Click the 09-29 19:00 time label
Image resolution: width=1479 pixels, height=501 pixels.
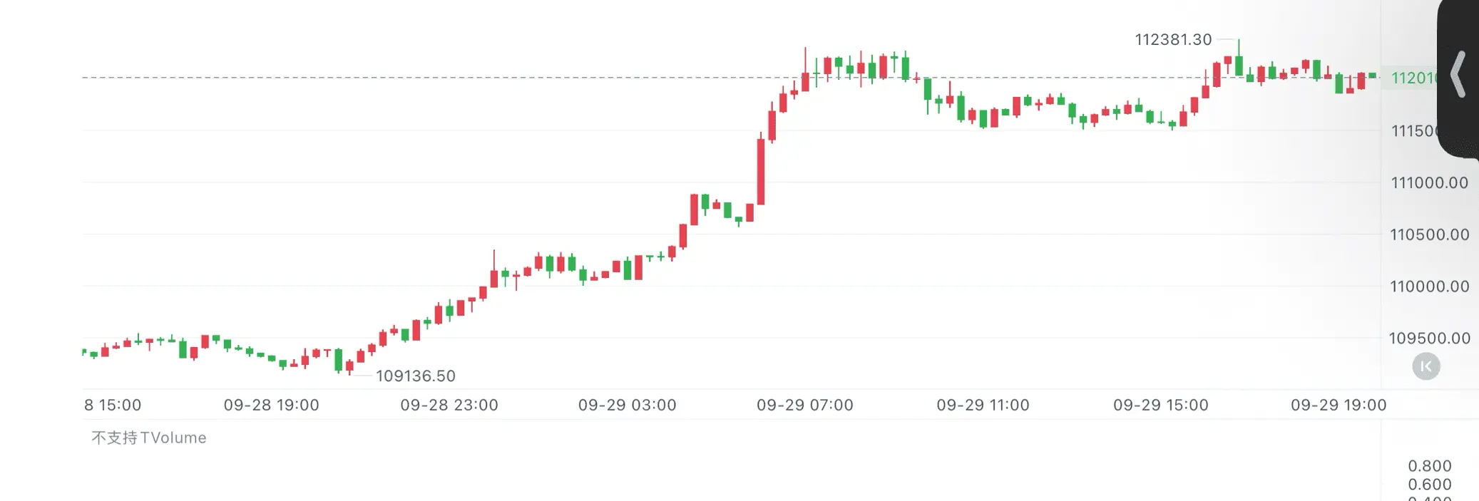click(x=1339, y=405)
